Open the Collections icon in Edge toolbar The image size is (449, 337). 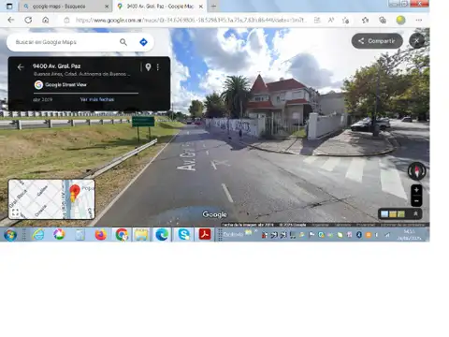tap(383, 21)
